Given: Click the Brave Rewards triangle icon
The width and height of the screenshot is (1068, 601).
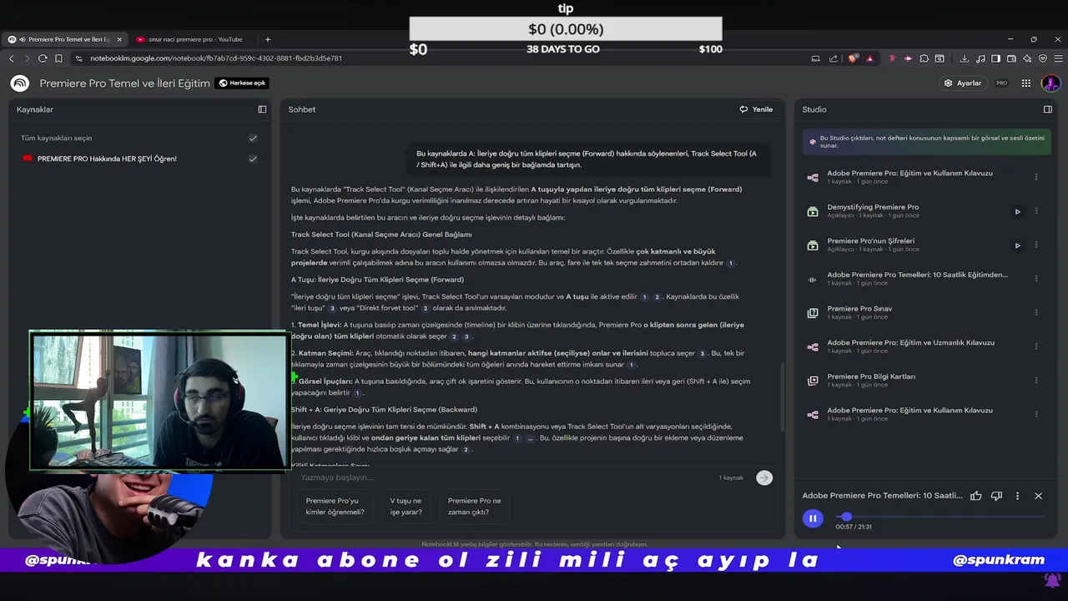Looking at the screenshot, I should (x=869, y=58).
